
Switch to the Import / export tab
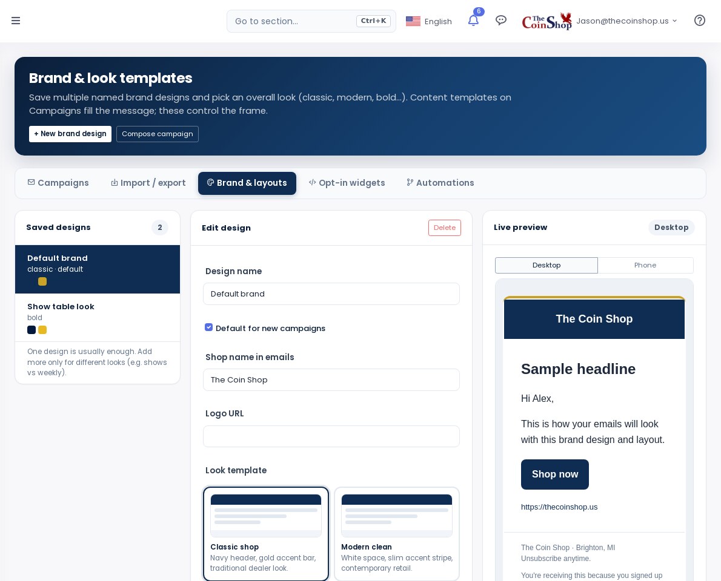click(x=148, y=183)
